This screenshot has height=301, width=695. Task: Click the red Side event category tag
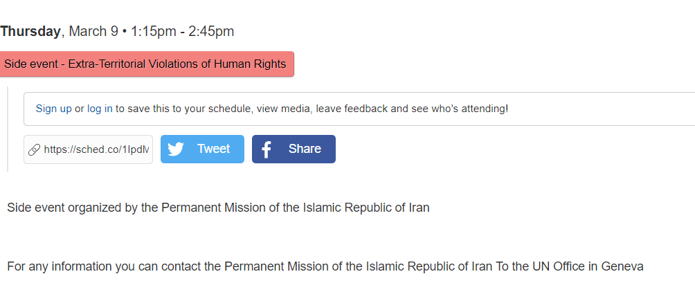pyautogui.click(x=145, y=64)
